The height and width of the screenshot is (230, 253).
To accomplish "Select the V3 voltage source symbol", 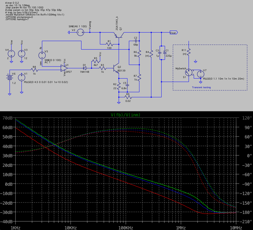I will coord(21,54).
